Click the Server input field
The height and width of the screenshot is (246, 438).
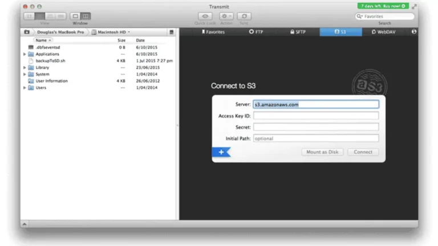pyautogui.click(x=316, y=104)
